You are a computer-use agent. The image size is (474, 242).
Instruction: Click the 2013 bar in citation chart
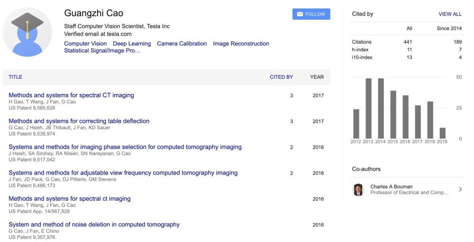[x=368, y=108]
